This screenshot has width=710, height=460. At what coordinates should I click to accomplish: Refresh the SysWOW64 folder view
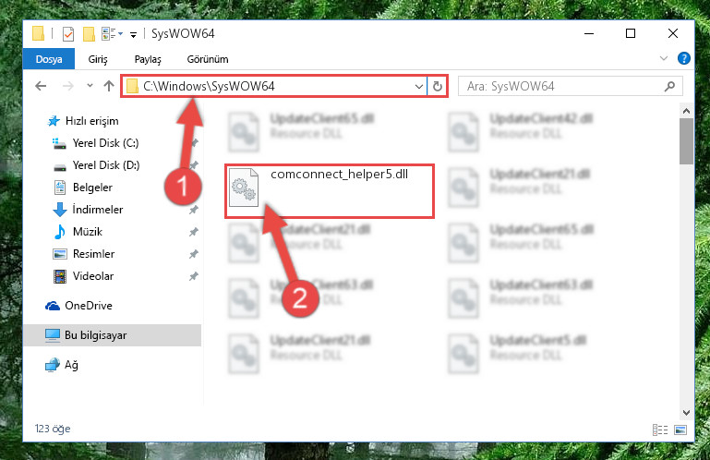point(437,86)
